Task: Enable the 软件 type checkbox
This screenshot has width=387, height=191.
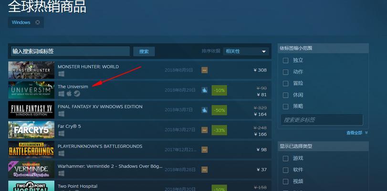Action: (x=285, y=170)
